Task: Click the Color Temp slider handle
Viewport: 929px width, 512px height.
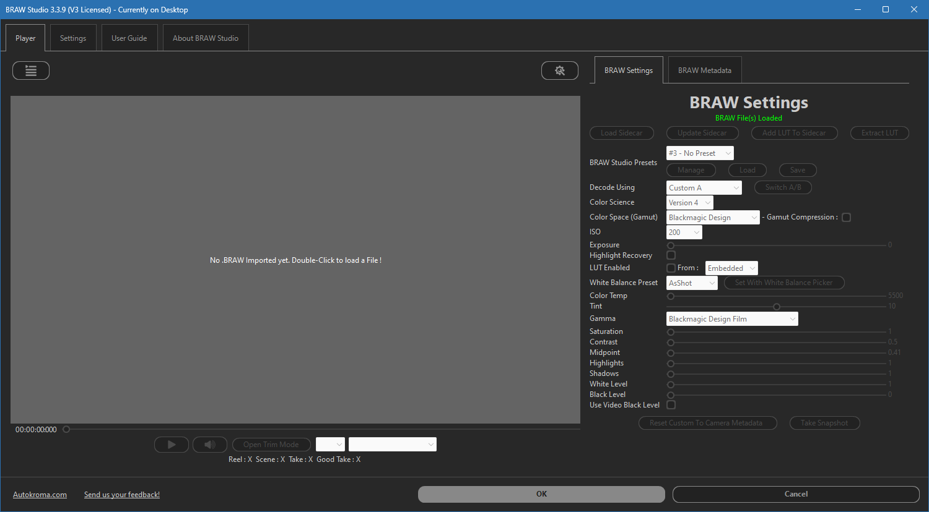Action: 671,296
